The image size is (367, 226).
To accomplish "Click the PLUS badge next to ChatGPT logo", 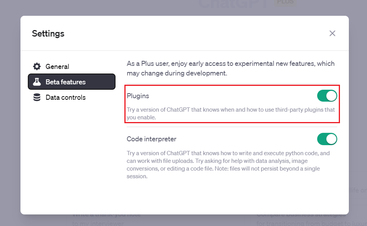I will pyautogui.click(x=285, y=2).
